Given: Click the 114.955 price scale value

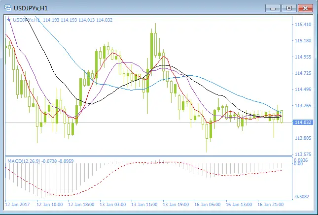Looking at the screenshot, I should click(x=303, y=57).
